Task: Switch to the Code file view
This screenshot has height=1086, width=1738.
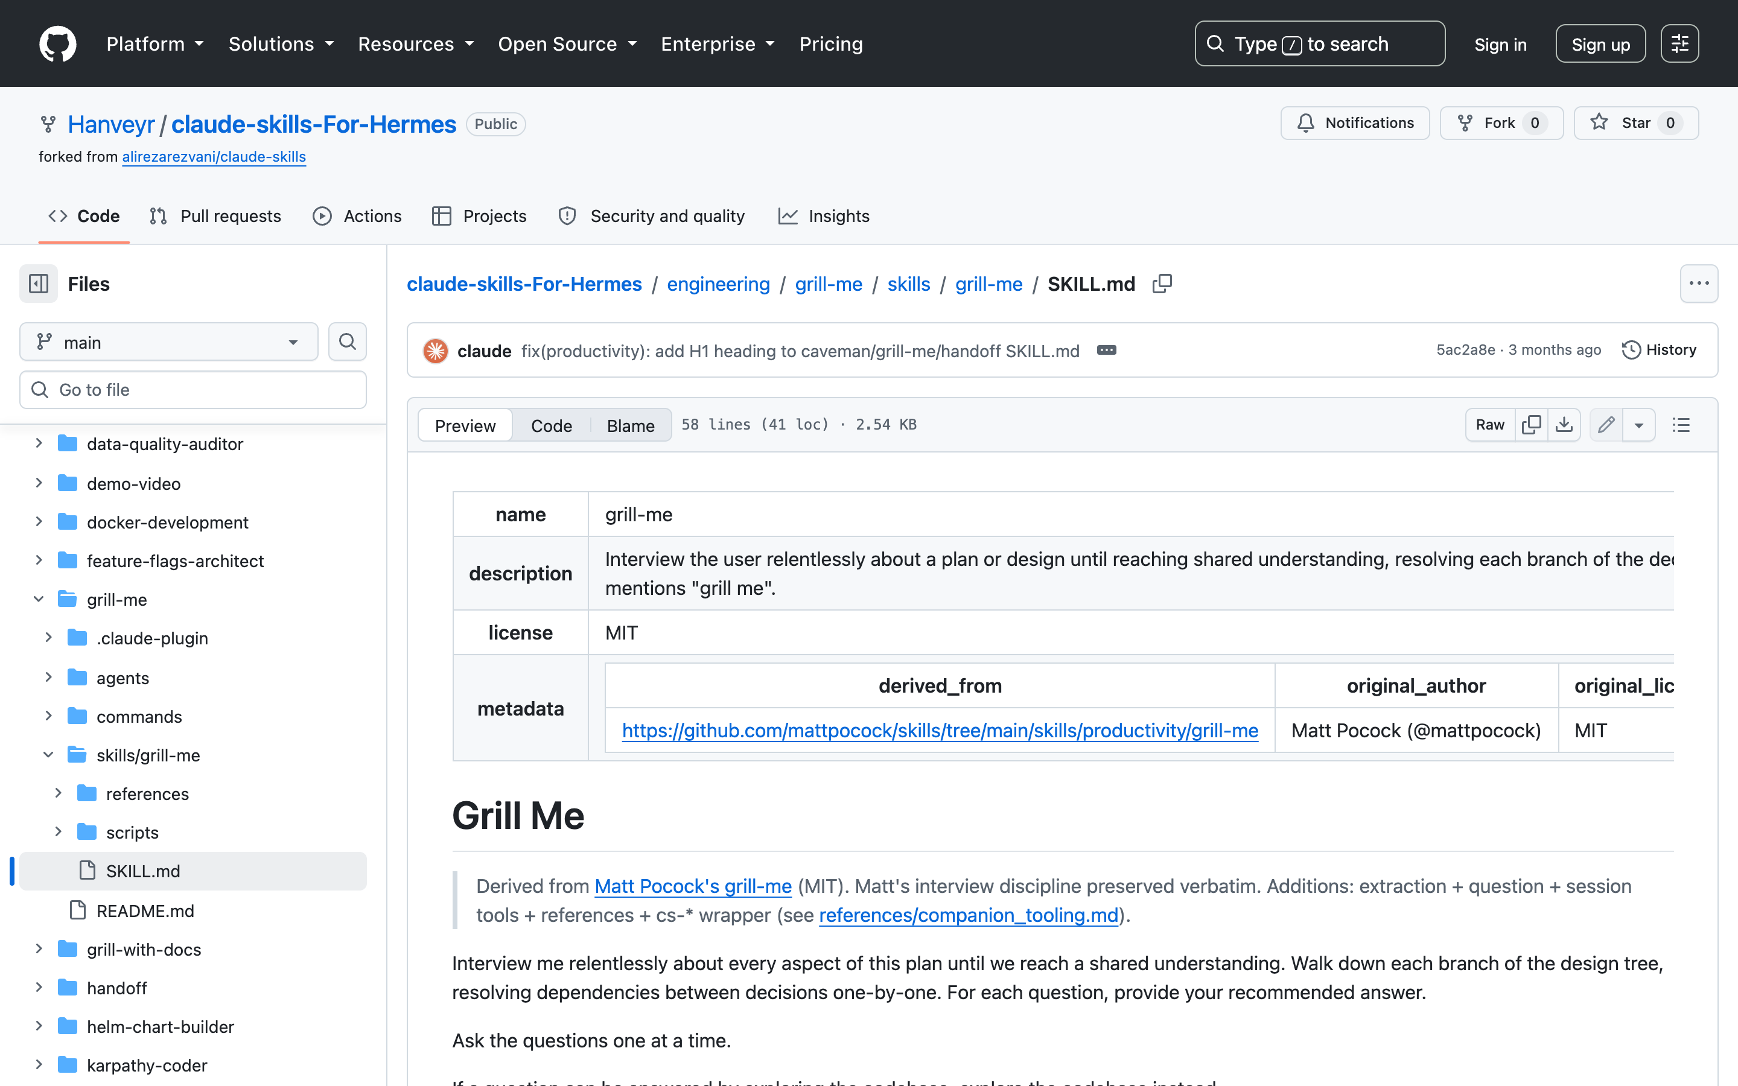Action: (551, 425)
